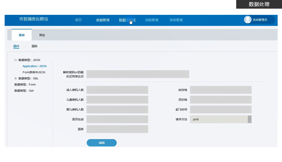Screen dimensions: 282x162
Task: Open the 首页 navigation menu
Action: 78,20
